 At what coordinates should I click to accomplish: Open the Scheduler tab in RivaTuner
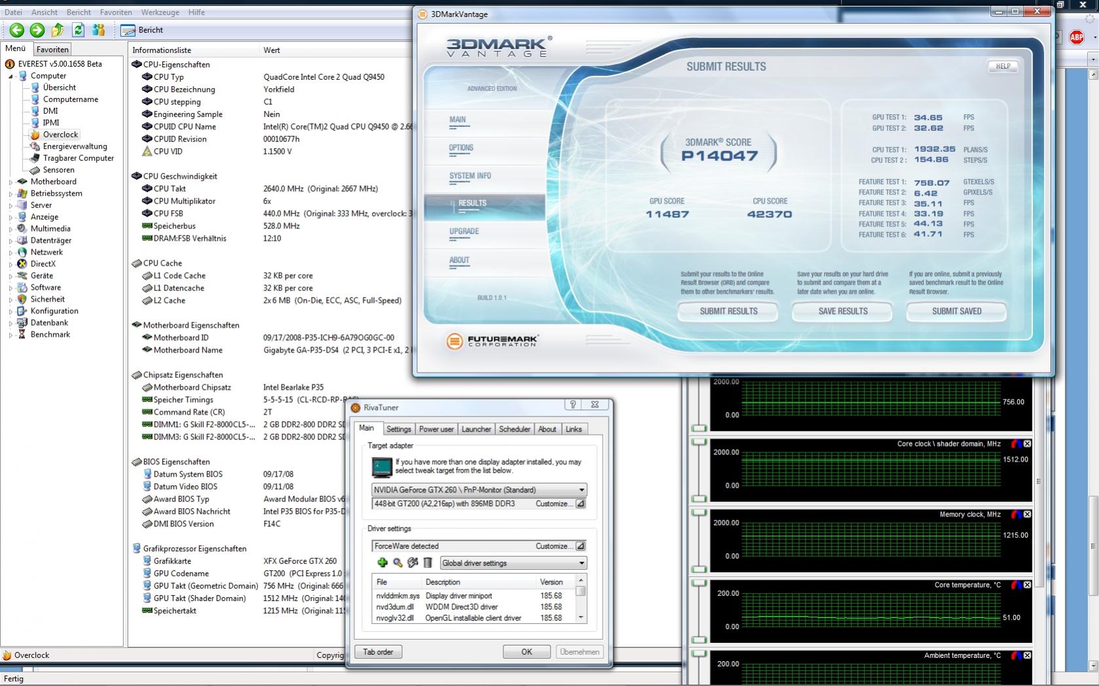(x=514, y=429)
